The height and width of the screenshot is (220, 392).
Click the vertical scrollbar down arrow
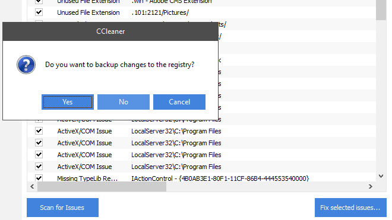[381, 176]
